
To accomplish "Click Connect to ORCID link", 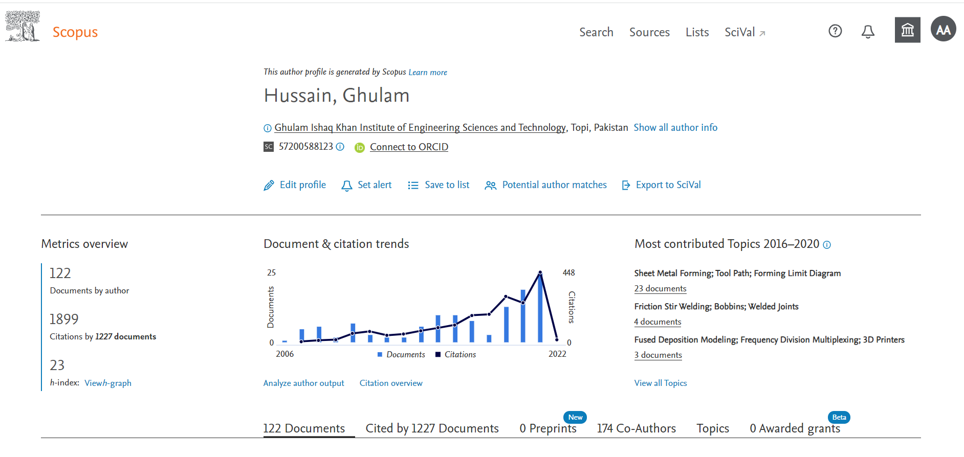I will tap(409, 147).
